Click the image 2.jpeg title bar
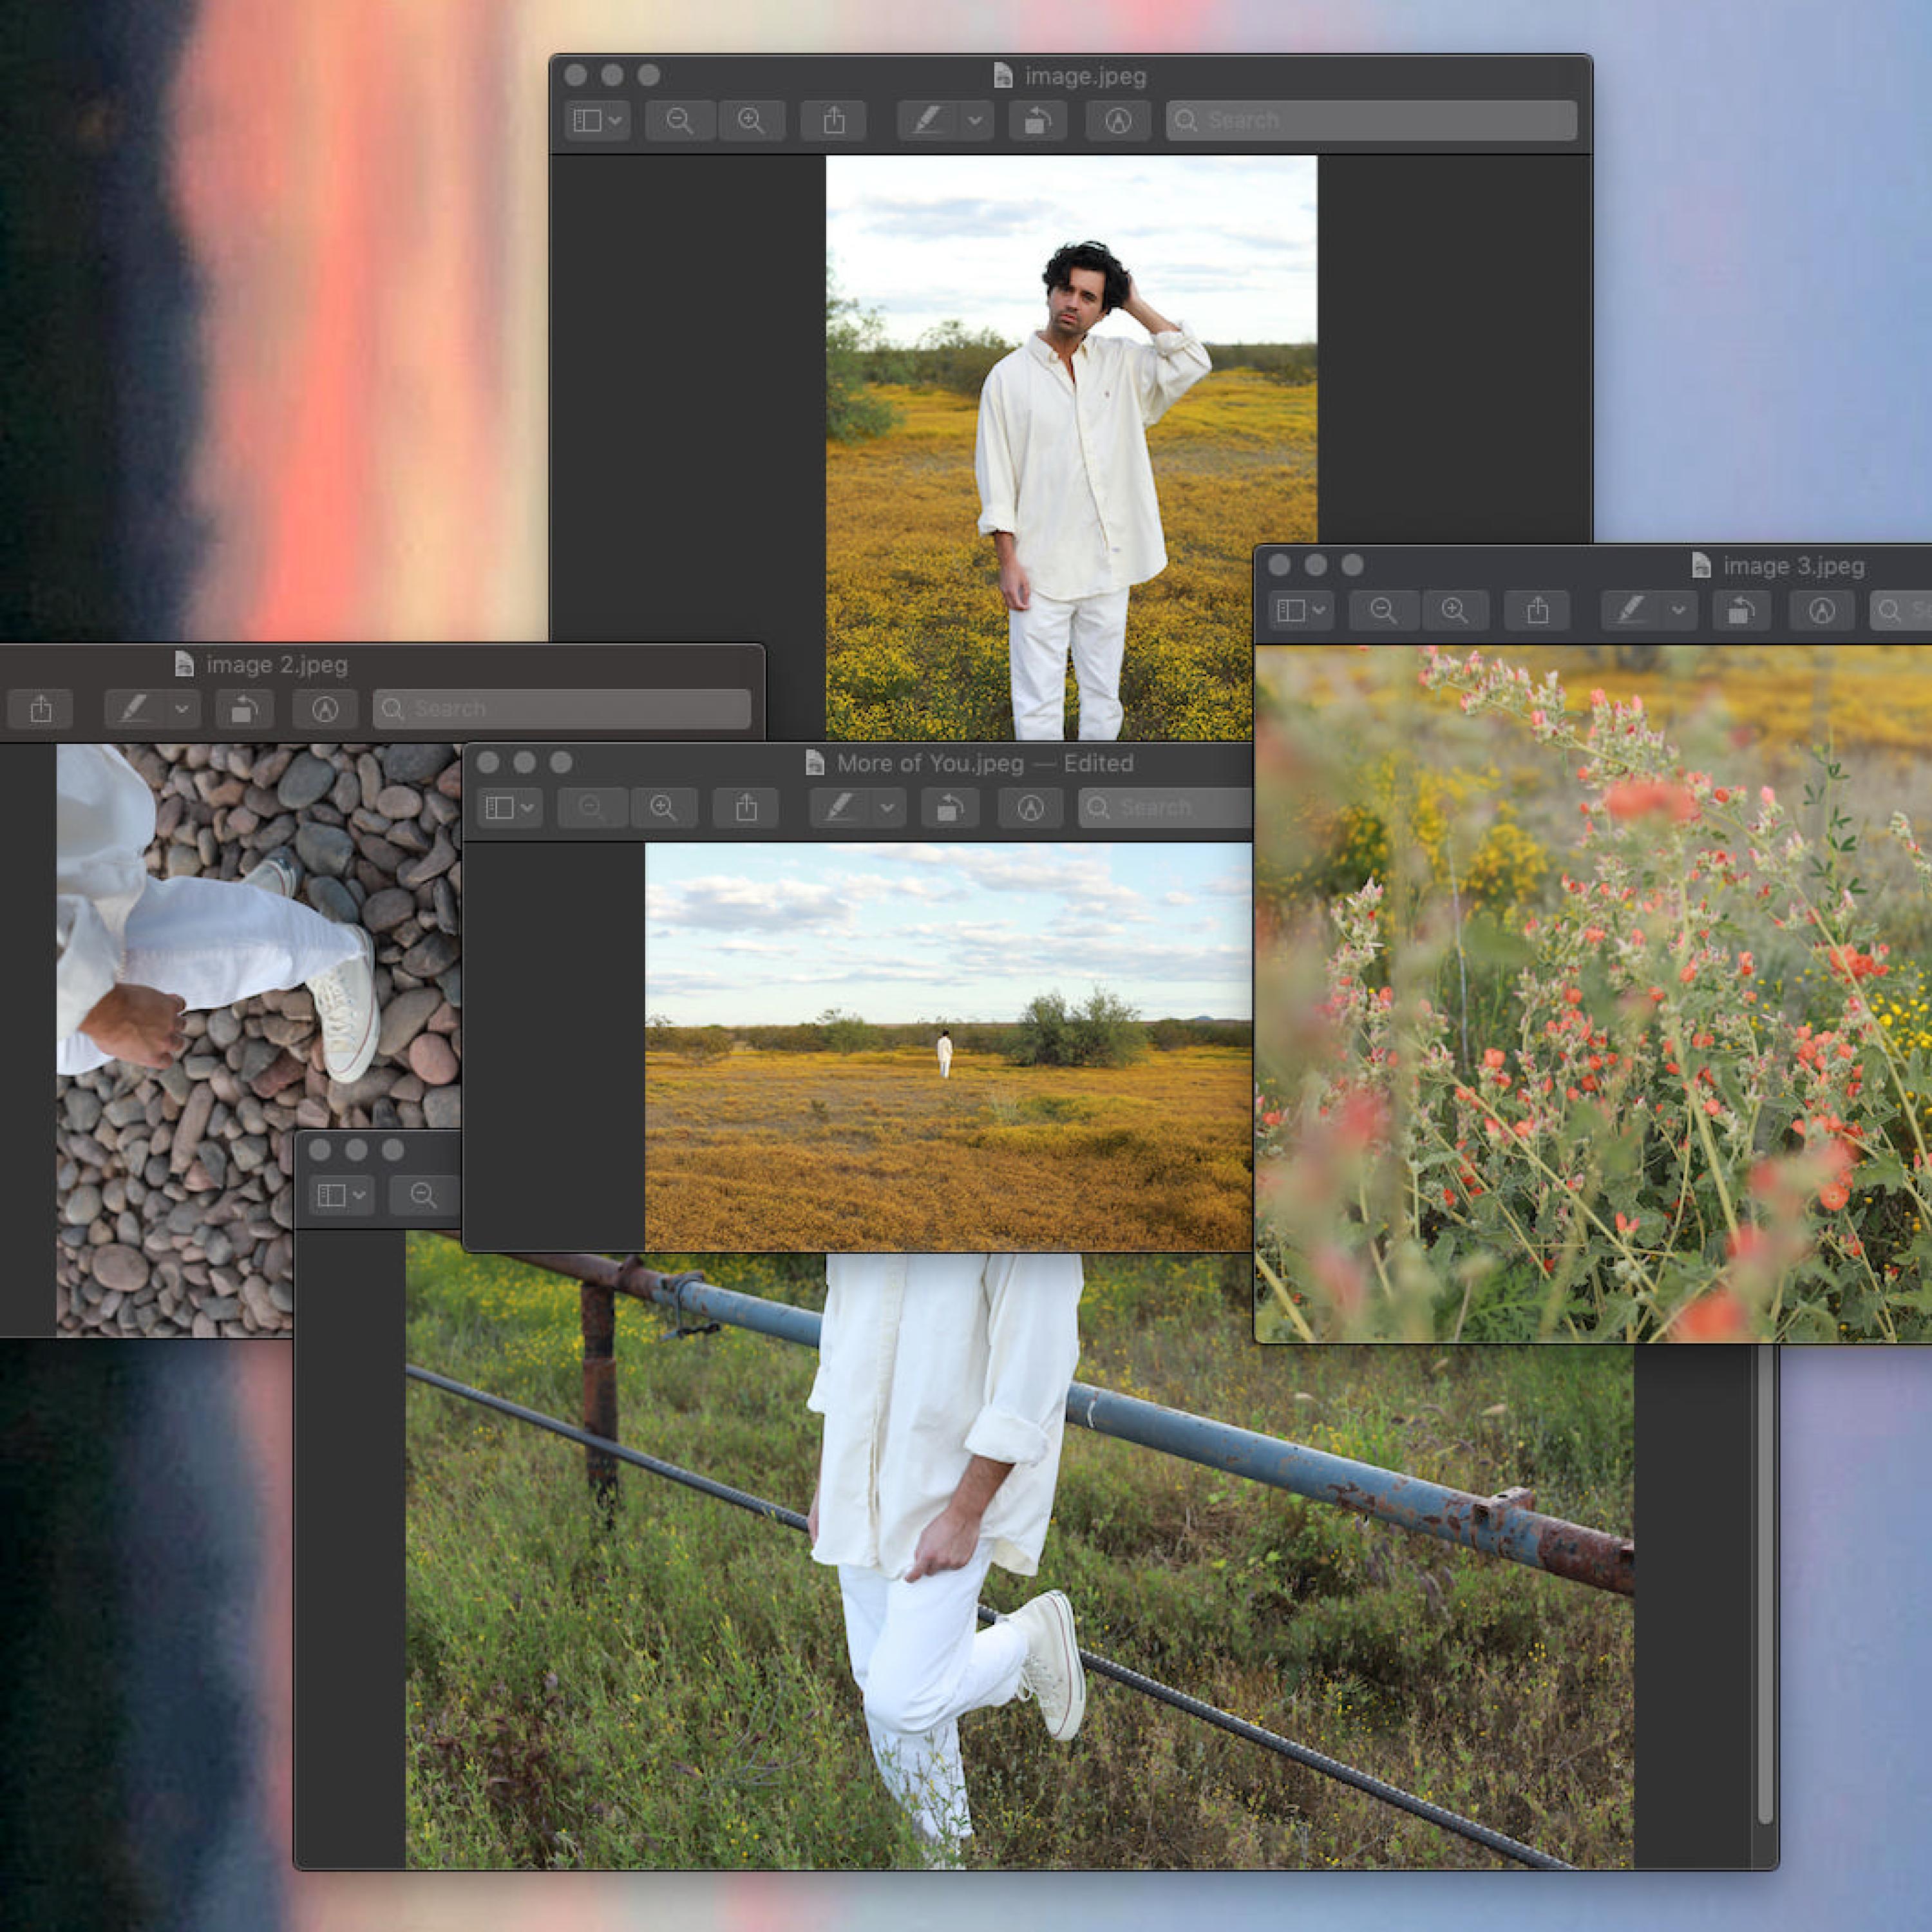 pyautogui.click(x=277, y=664)
